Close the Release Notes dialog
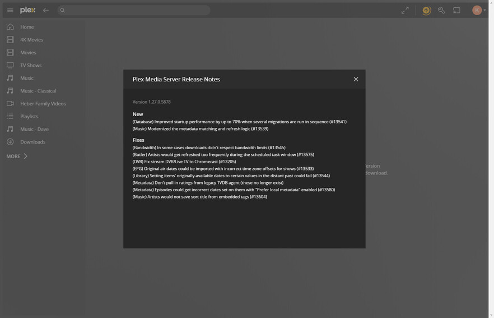 pyautogui.click(x=356, y=79)
